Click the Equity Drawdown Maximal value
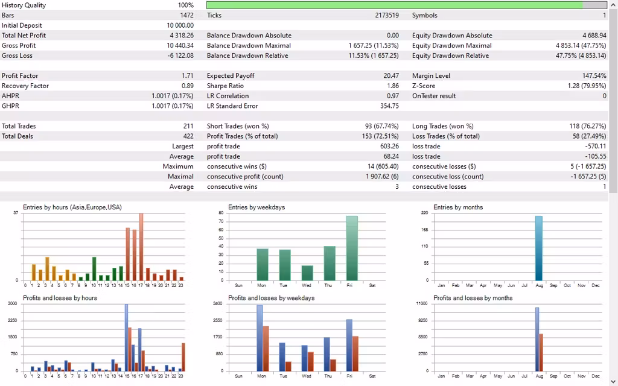This screenshot has width=618, height=386. (x=581, y=46)
